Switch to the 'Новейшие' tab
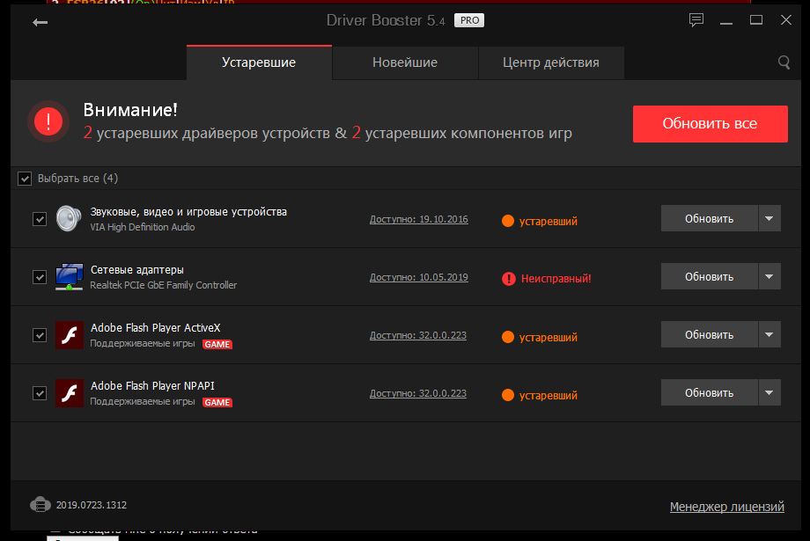Image resolution: width=810 pixels, height=541 pixels. click(405, 62)
